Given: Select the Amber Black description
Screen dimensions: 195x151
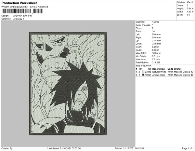Looking at the screenshot, I should pos(159,75).
